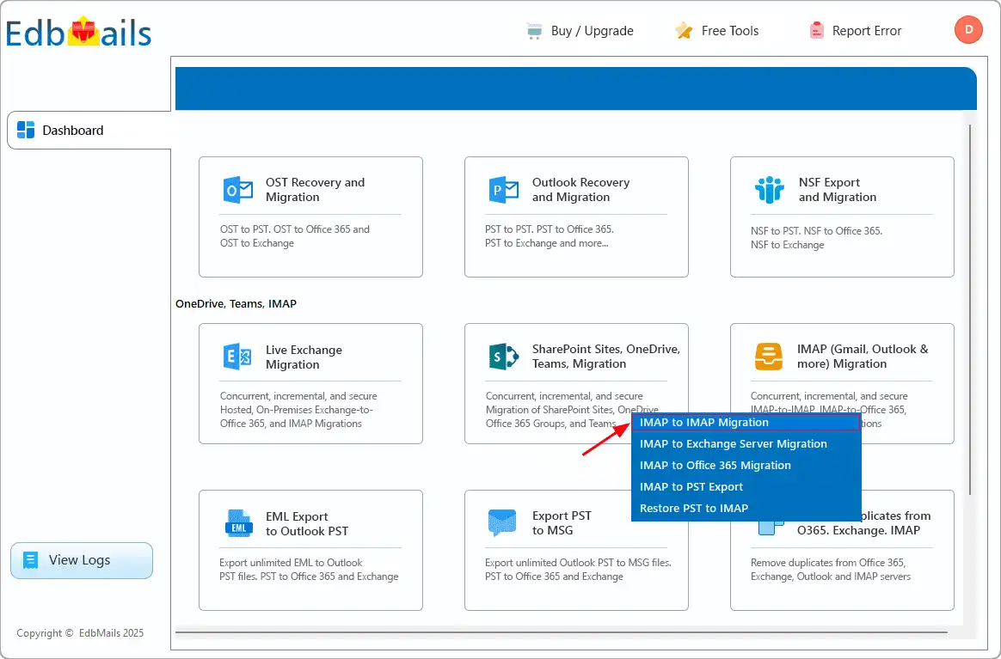Open the user profile avatar D
The width and height of the screenshot is (1001, 659).
tap(967, 30)
